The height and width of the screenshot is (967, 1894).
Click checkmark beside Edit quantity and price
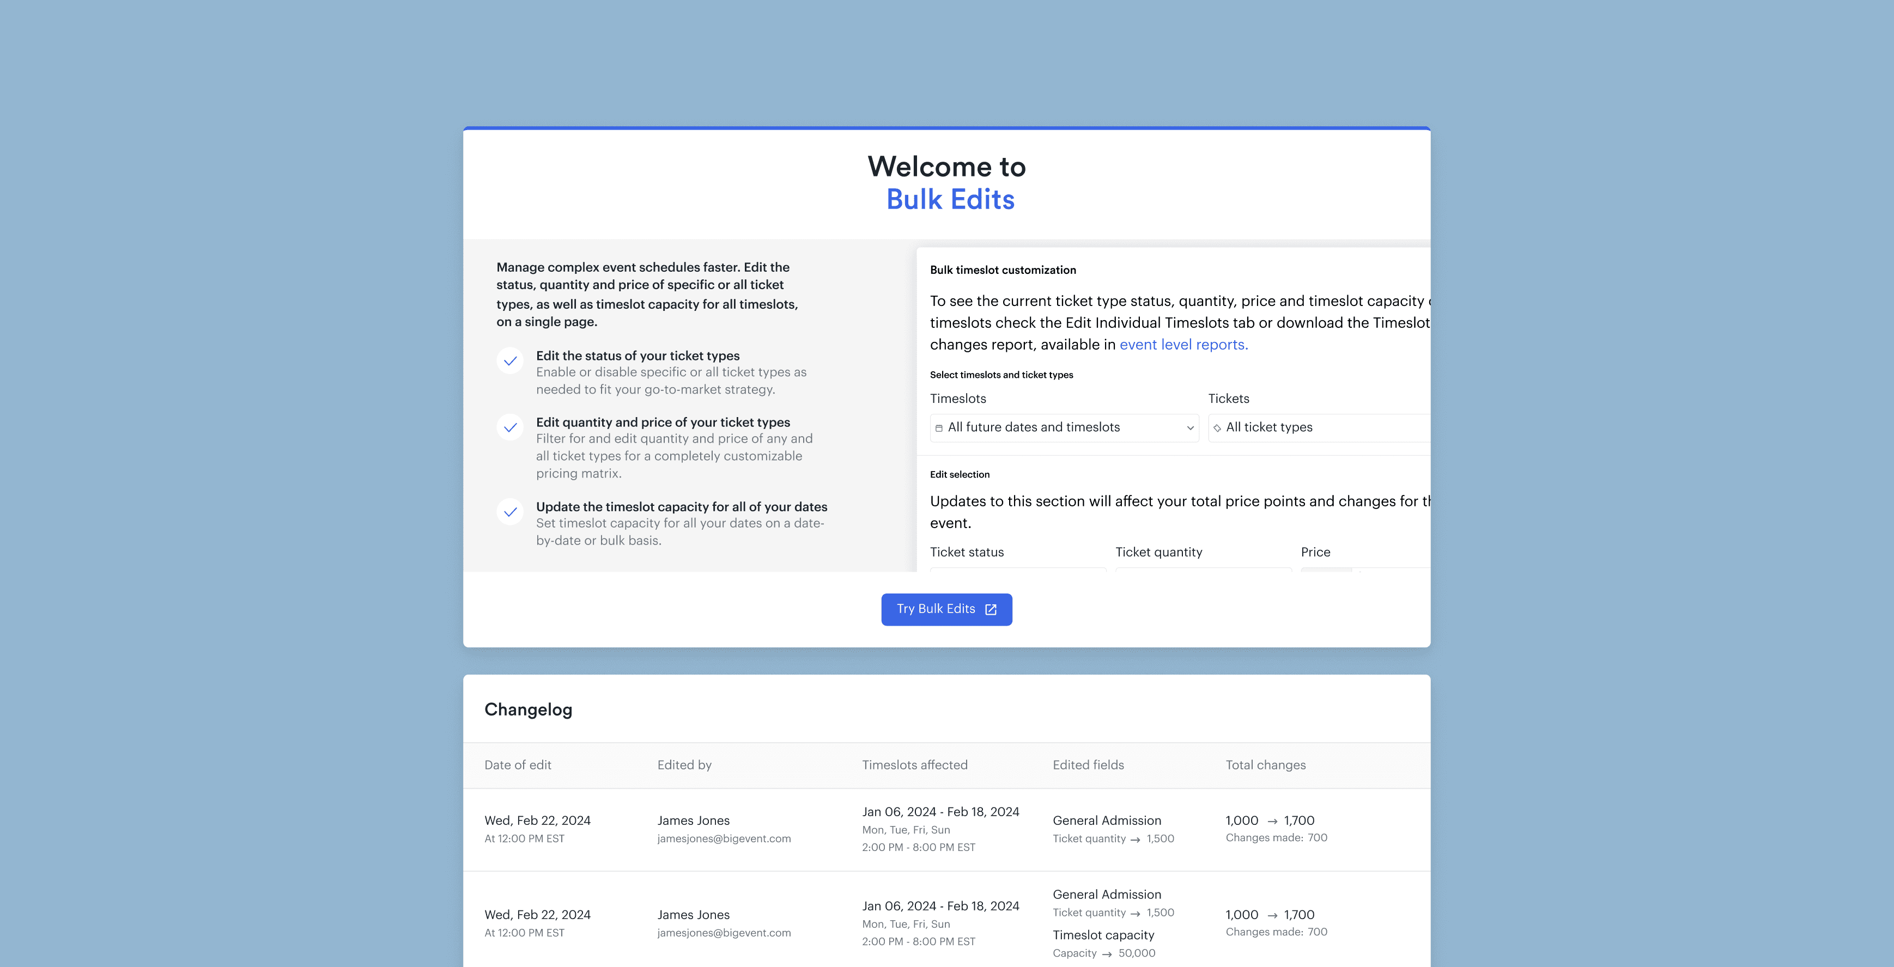click(509, 427)
